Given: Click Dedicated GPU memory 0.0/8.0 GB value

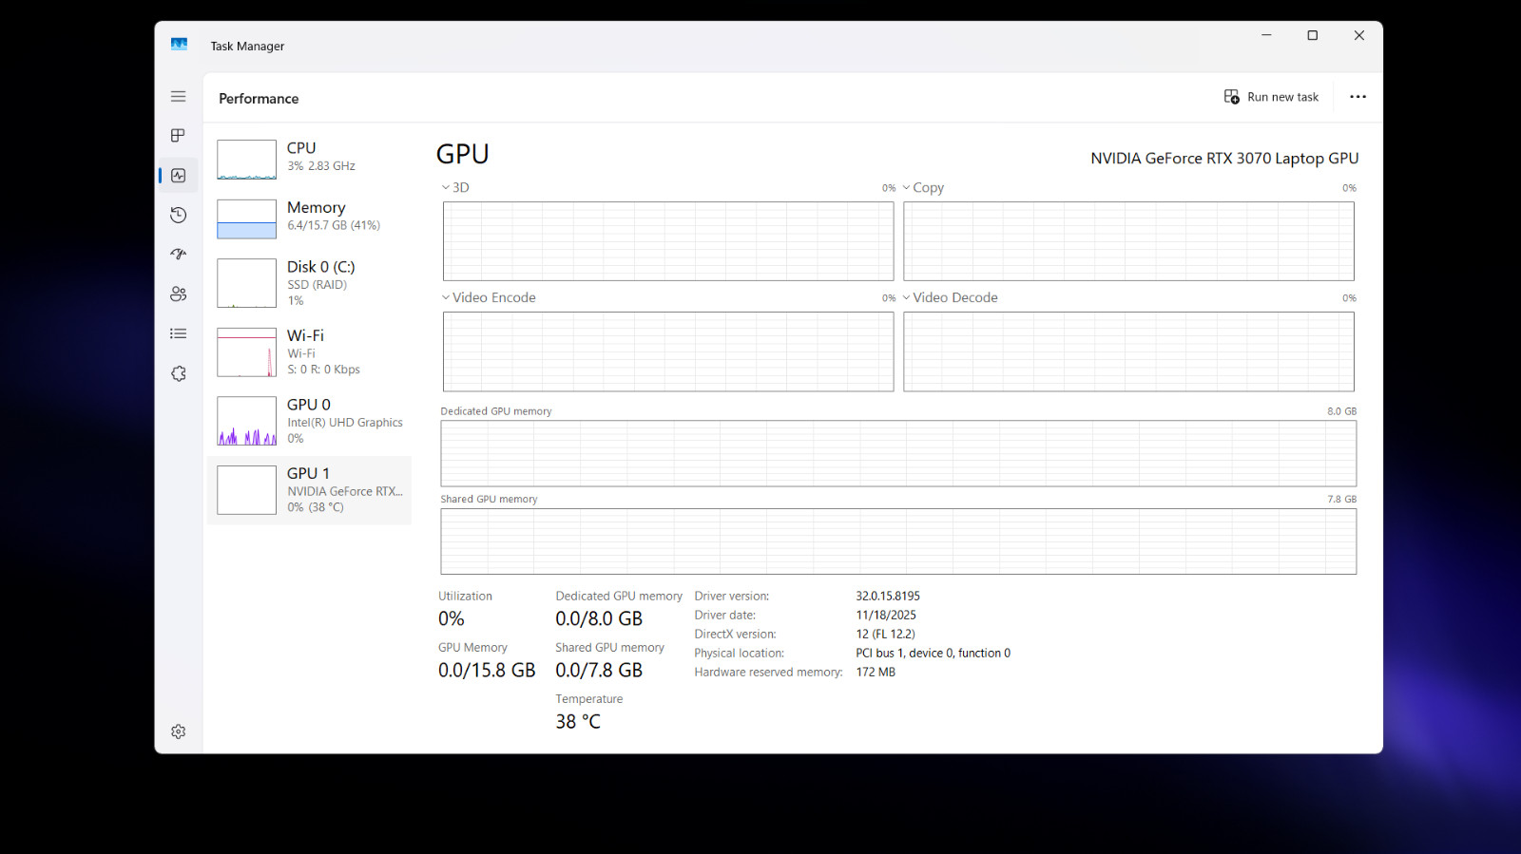Looking at the screenshot, I should coord(599,619).
